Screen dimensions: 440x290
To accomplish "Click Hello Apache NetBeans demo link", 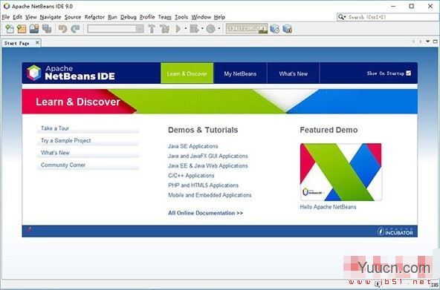I will [x=328, y=207].
